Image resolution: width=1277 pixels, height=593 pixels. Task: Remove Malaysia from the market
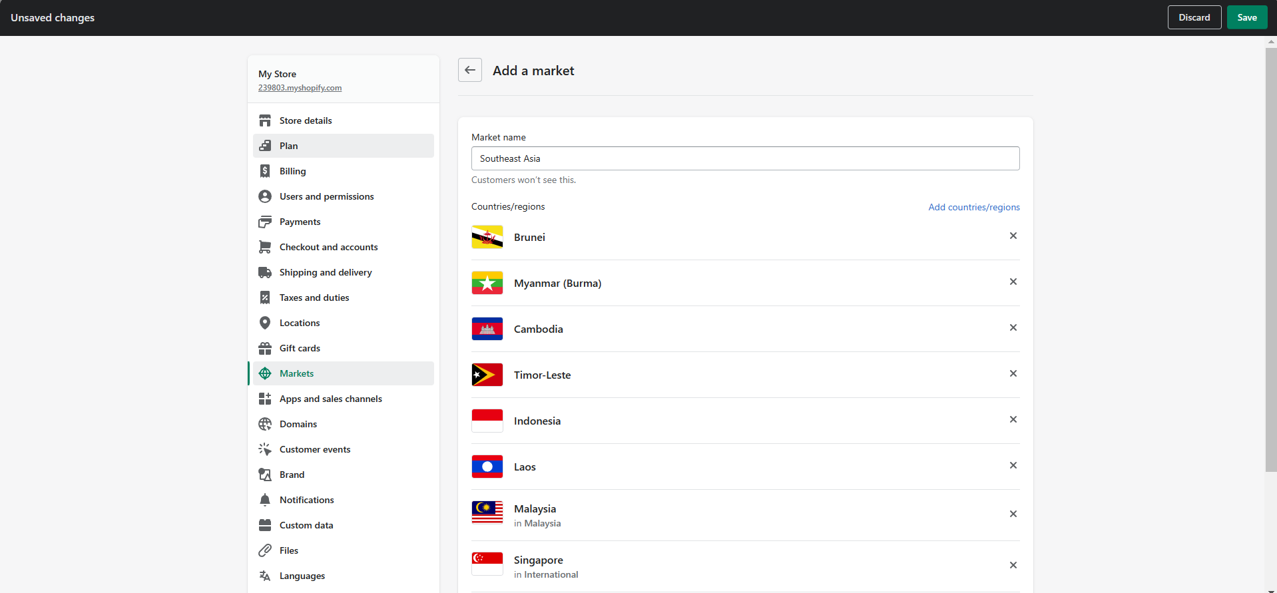pyautogui.click(x=1013, y=514)
